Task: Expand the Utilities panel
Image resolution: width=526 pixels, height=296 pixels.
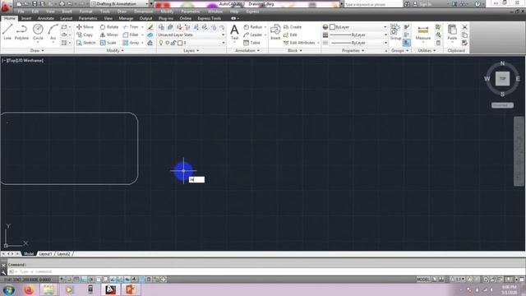Action: 427,51
